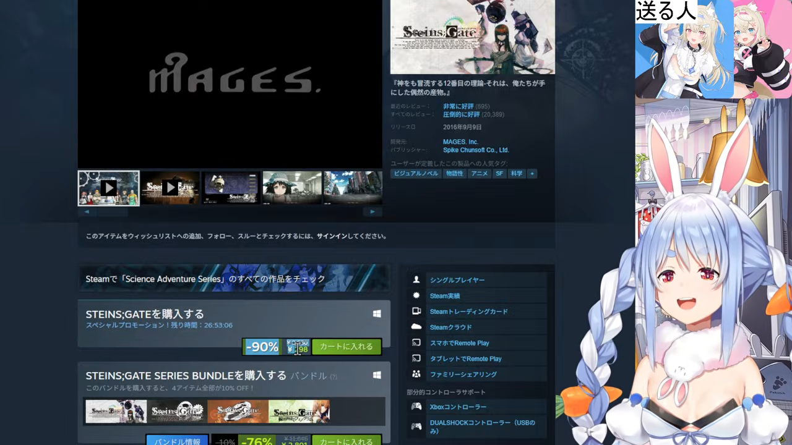This screenshot has height=445, width=792.
Task: Click the タブレットでRemote Play cast icon
Action: click(416, 358)
